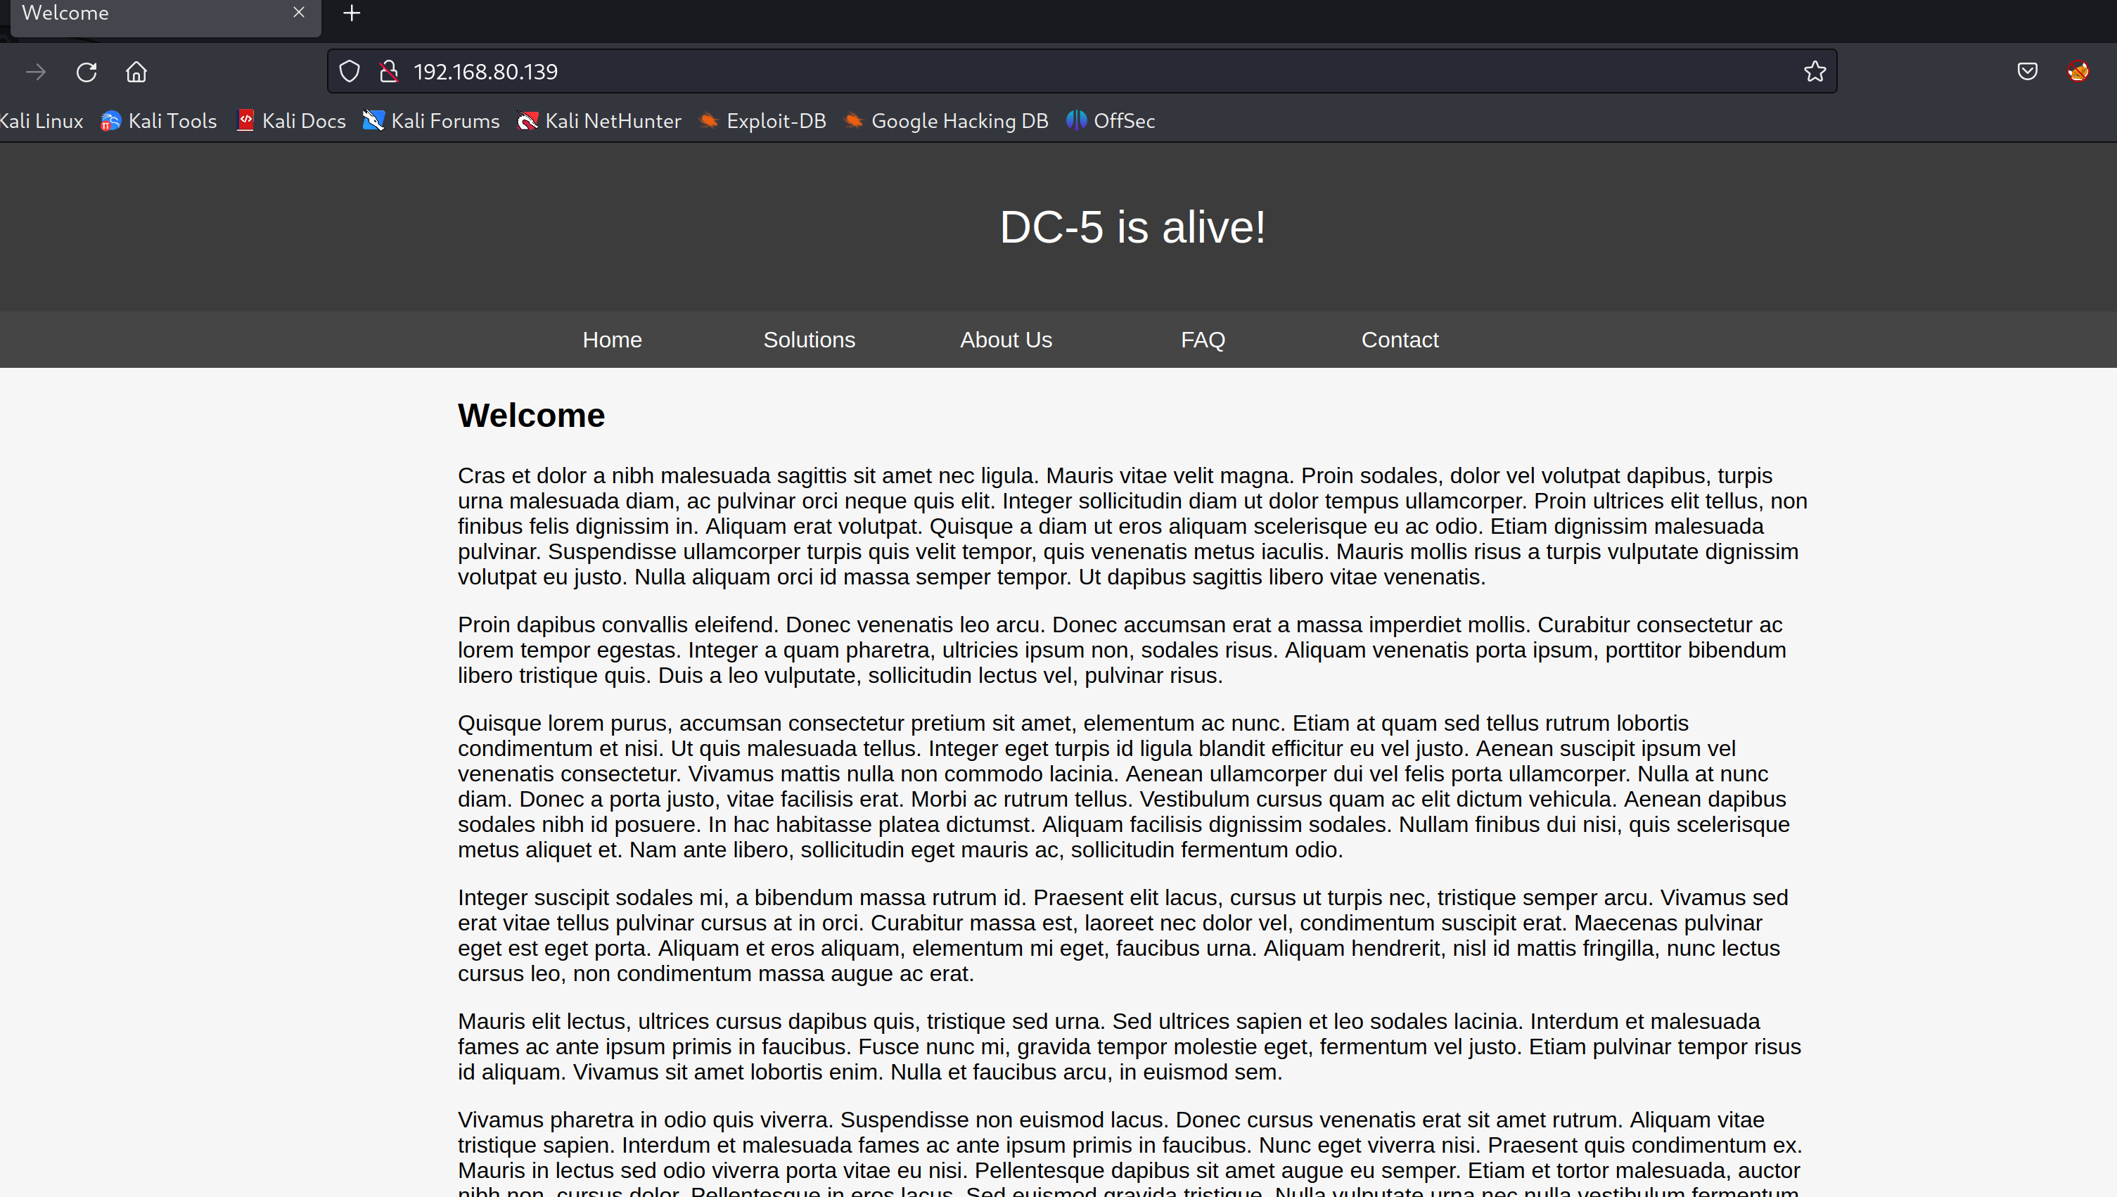Open the OffSec bookmark

pos(1111,121)
